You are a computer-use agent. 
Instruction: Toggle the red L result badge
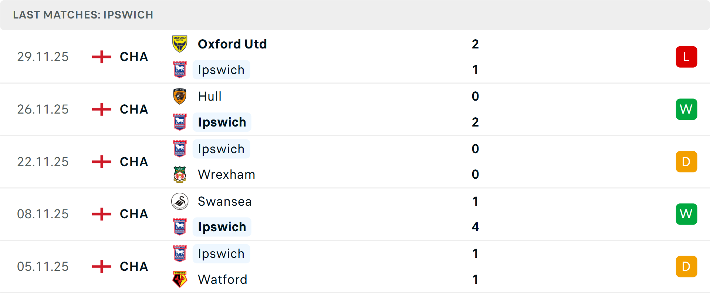(x=686, y=57)
